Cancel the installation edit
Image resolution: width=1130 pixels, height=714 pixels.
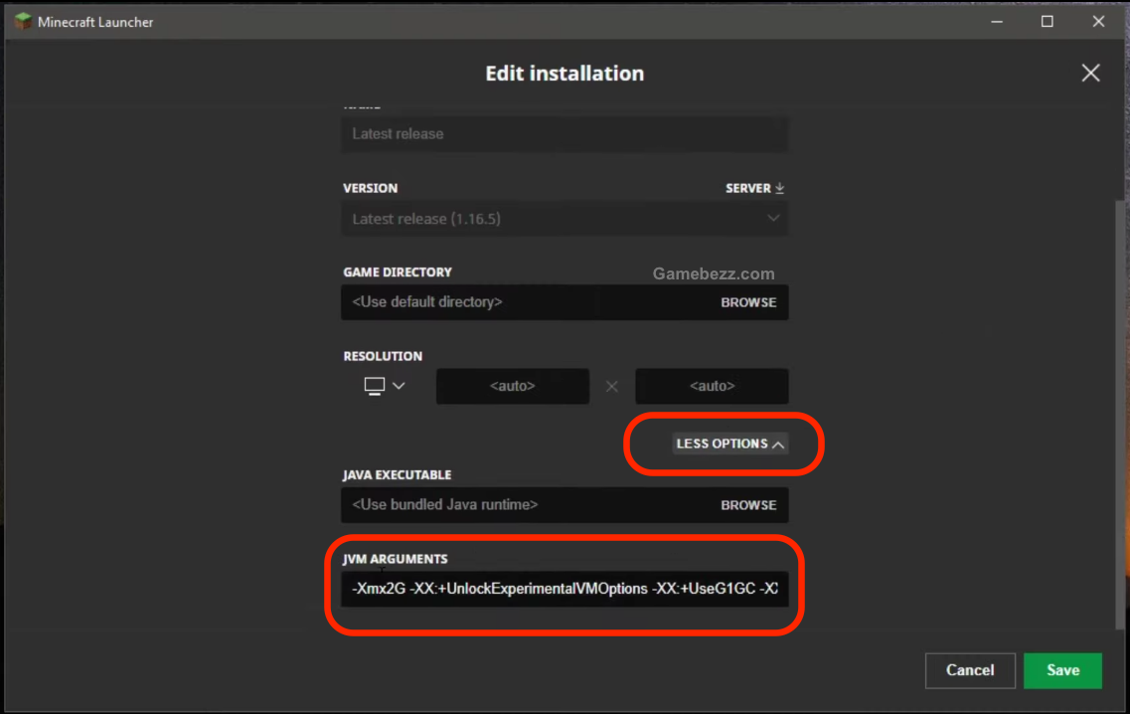970,670
